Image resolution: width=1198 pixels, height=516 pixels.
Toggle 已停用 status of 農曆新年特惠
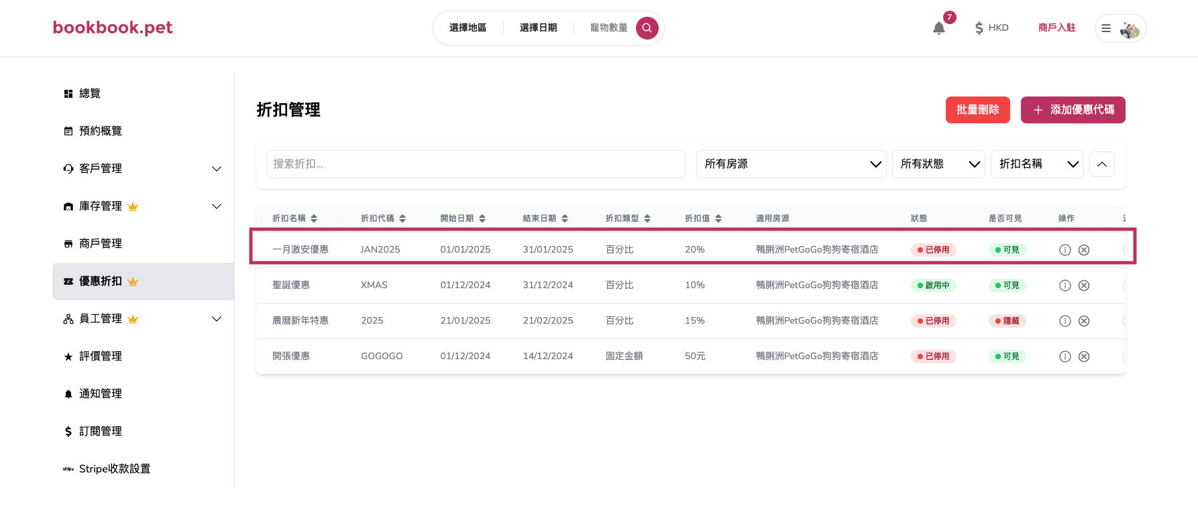tap(933, 321)
